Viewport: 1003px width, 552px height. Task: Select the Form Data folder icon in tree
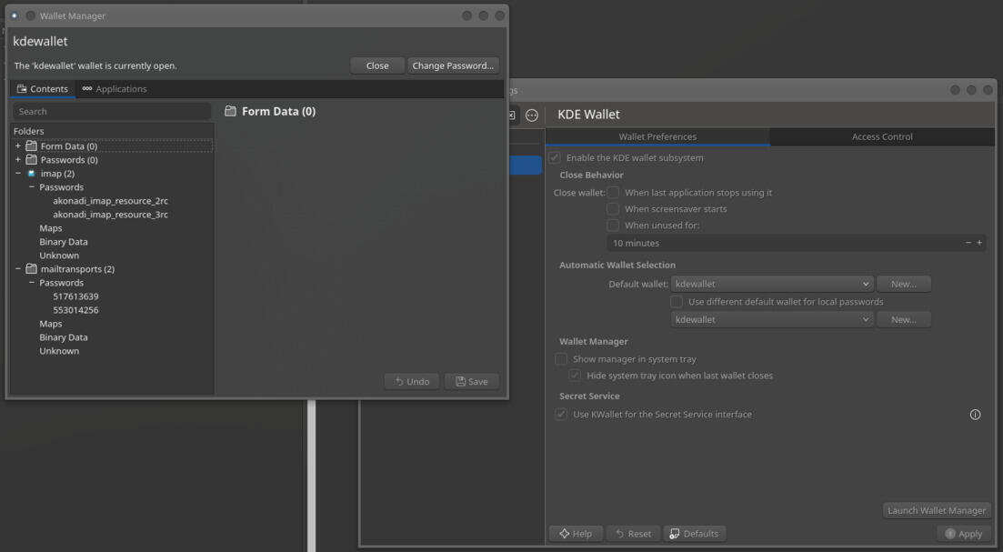31,146
